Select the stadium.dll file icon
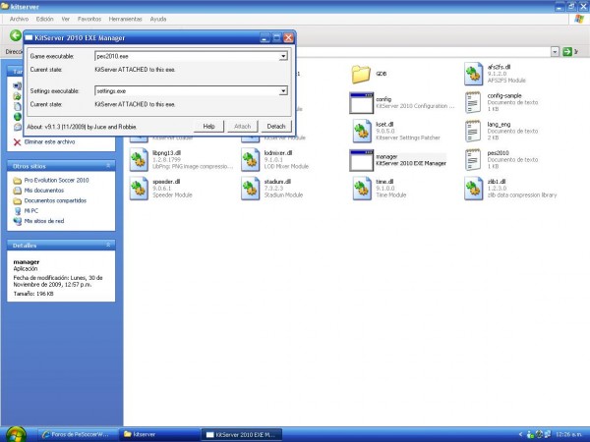This screenshot has width=590, height=442. [250, 189]
